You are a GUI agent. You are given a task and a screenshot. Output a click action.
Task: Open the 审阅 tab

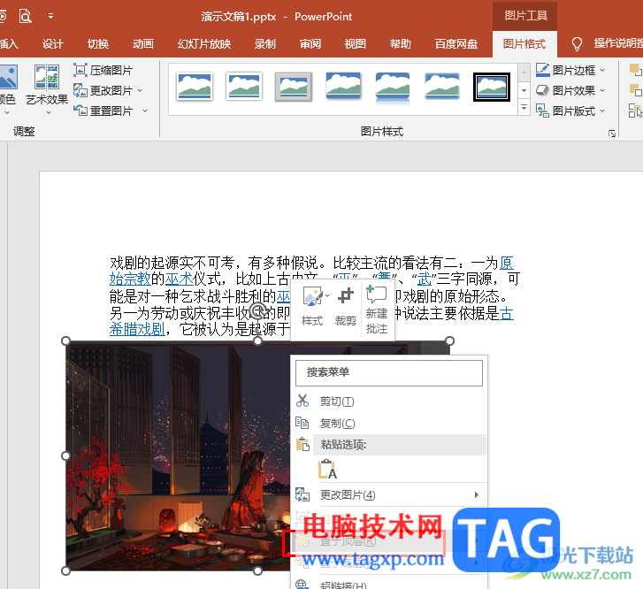point(310,43)
